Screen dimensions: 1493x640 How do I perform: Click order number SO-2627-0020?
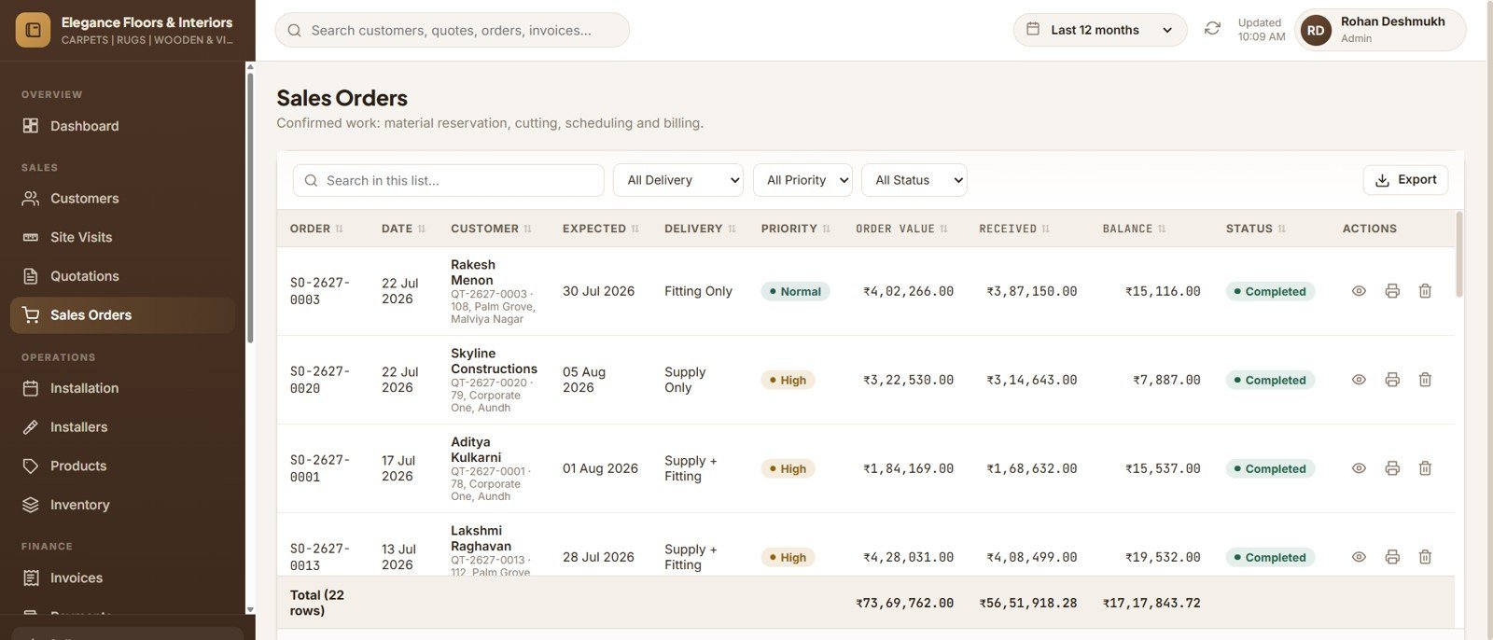pyautogui.click(x=320, y=380)
